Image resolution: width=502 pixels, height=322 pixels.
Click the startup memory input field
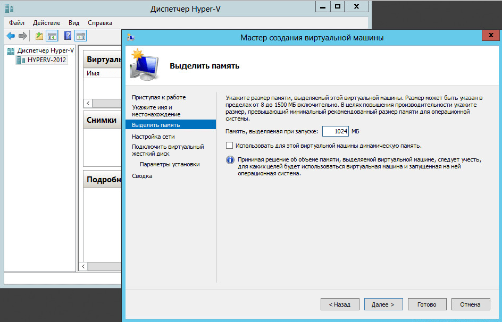coord(335,131)
